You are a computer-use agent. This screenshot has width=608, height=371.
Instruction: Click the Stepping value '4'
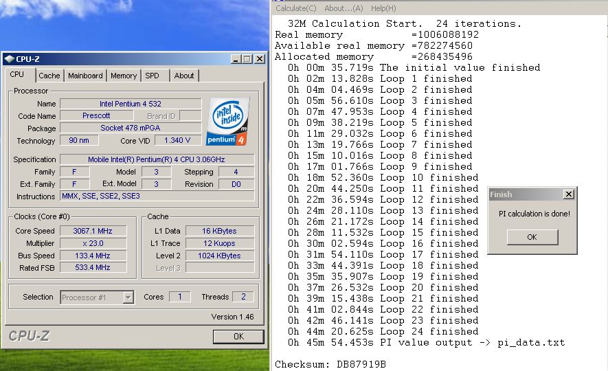(x=236, y=172)
